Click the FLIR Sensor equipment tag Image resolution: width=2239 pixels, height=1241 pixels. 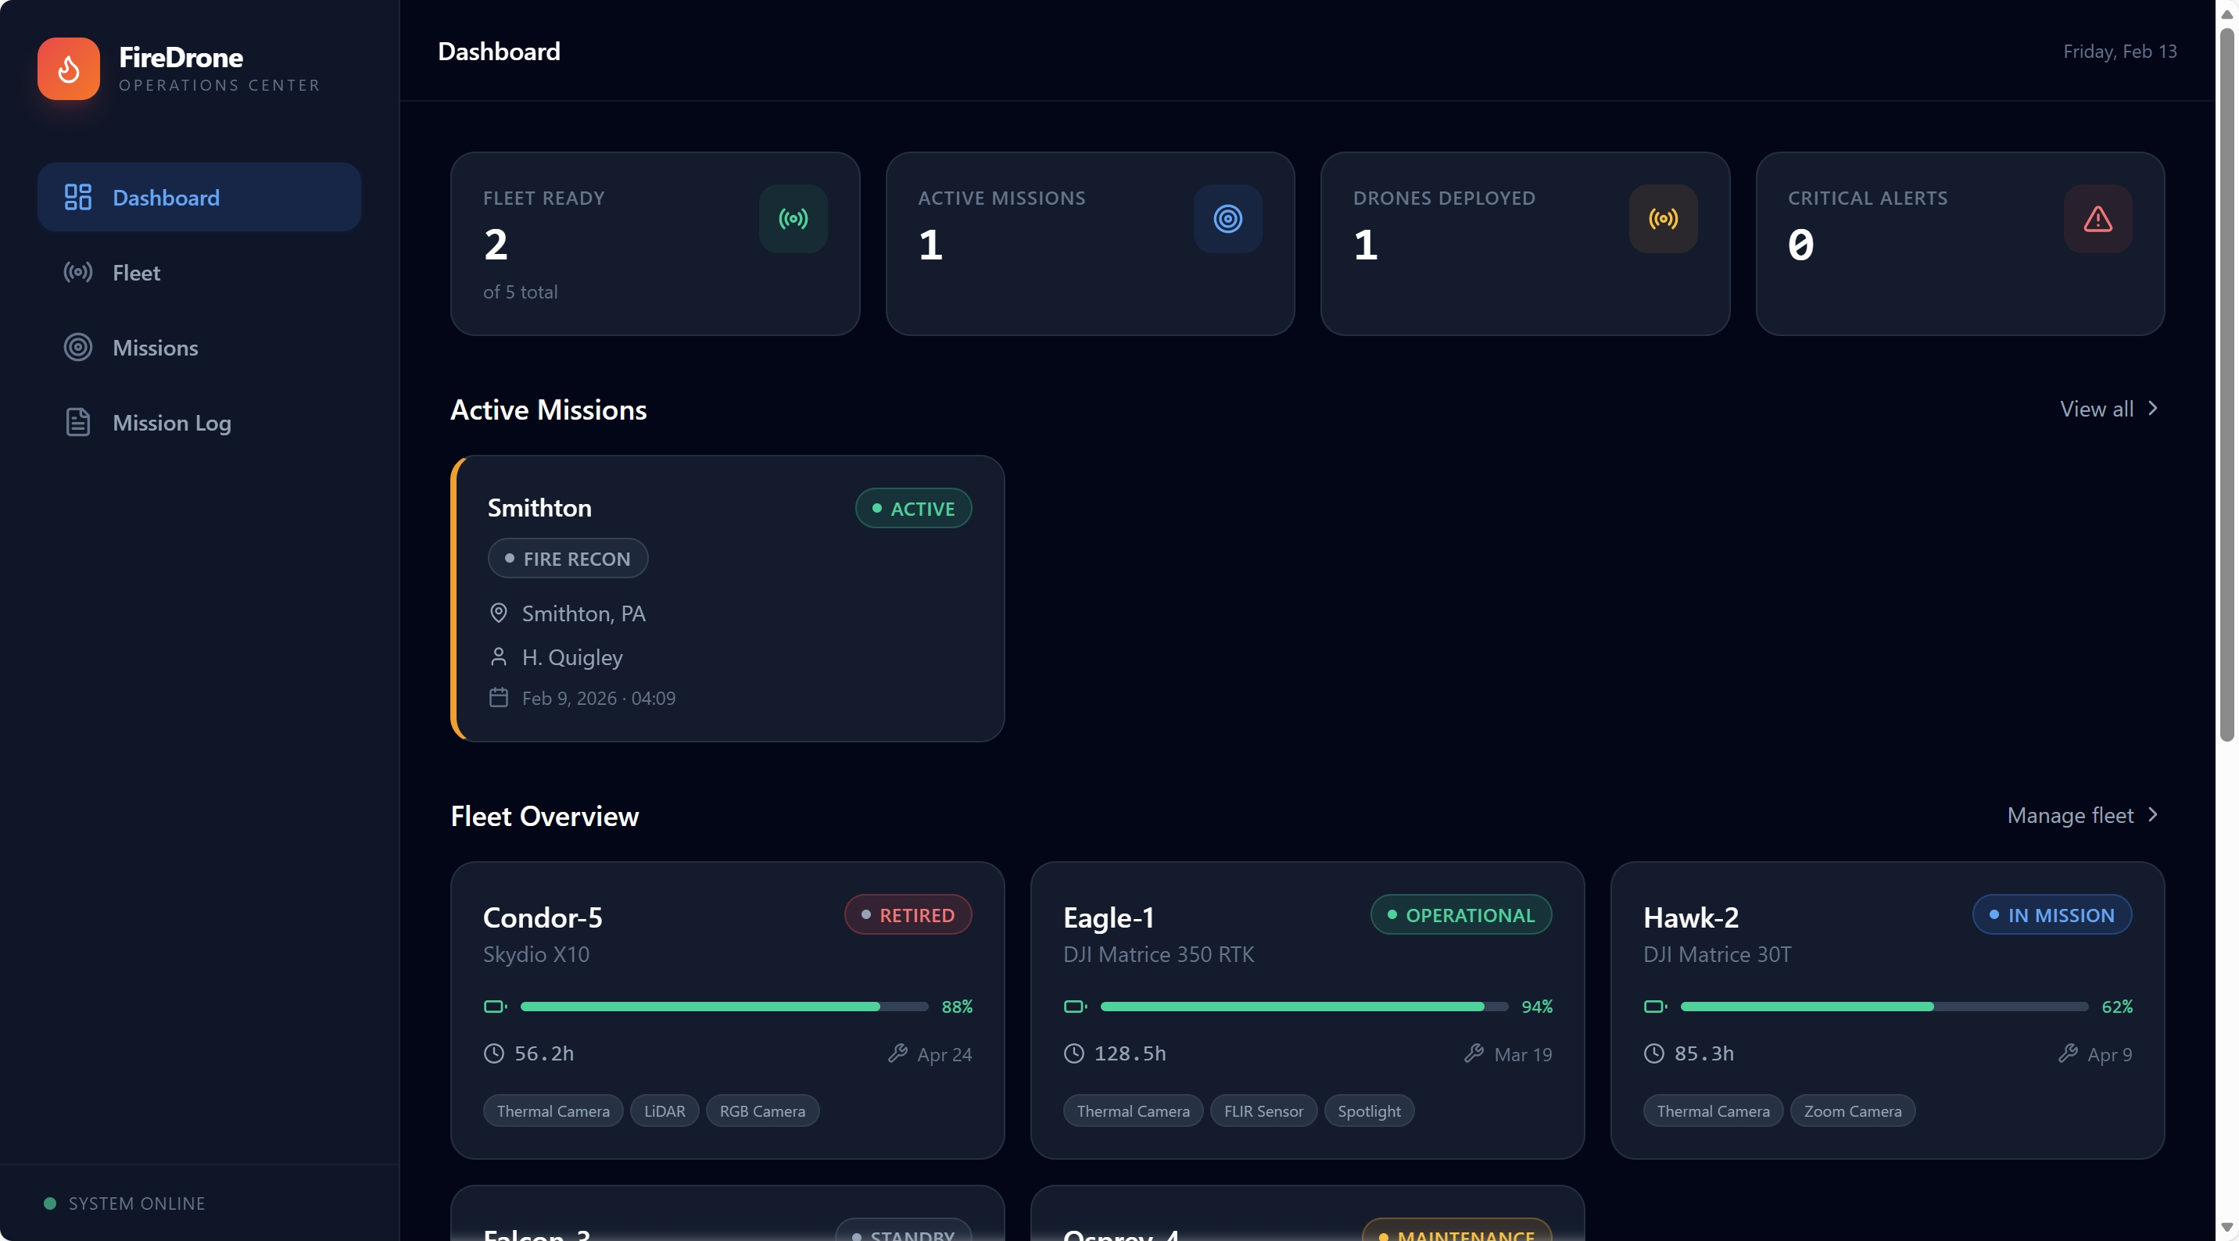[1263, 1111]
